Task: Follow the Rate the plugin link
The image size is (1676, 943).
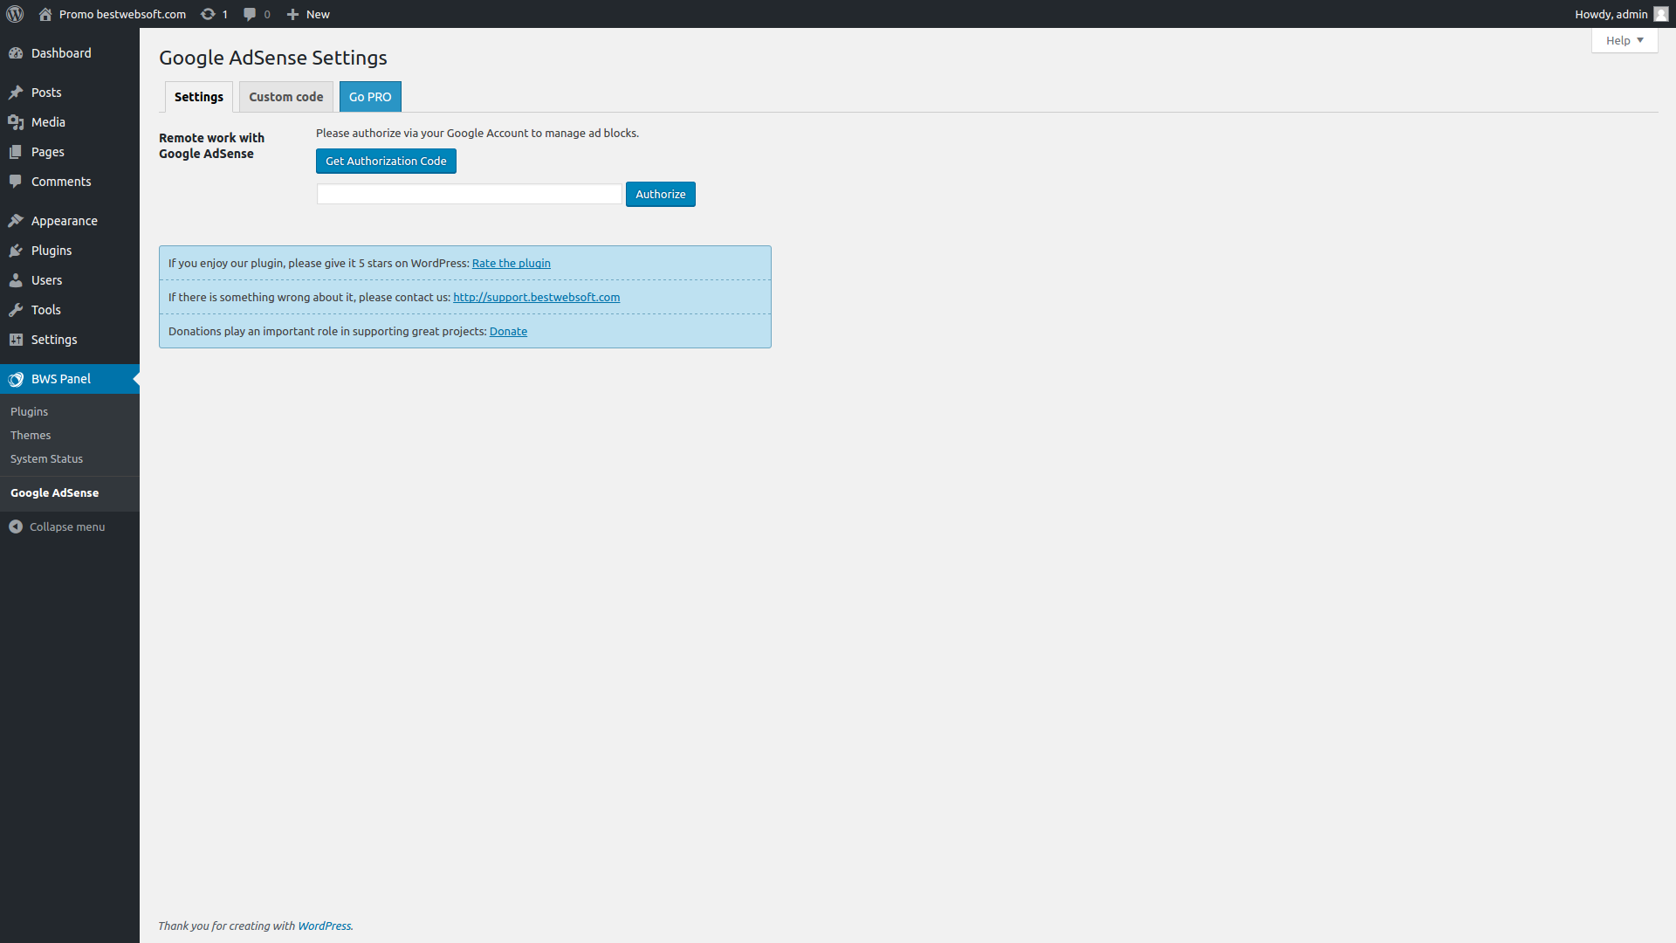Action: coord(512,263)
